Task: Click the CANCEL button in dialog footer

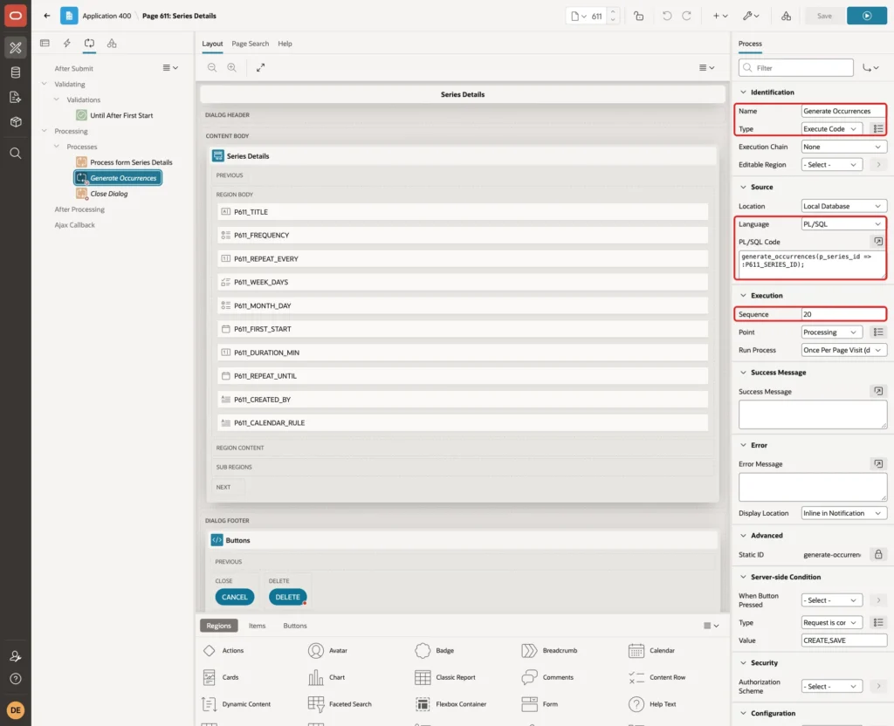Action: pyautogui.click(x=234, y=597)
